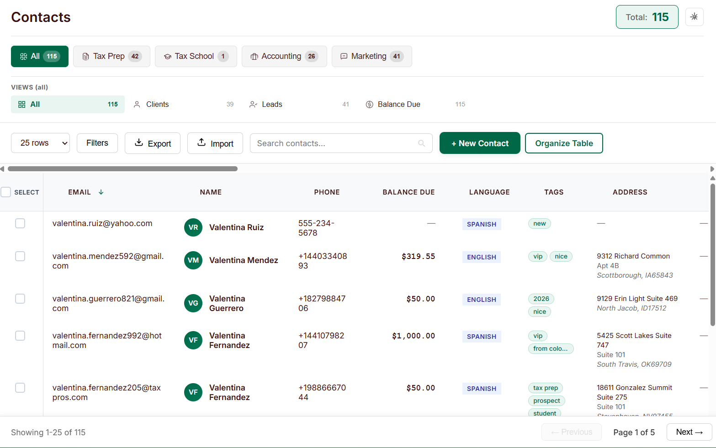Click the Export download icon
716x448 pixels.
point(139,143)
